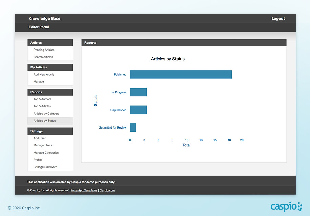Select Change Password

pos(45,167)
